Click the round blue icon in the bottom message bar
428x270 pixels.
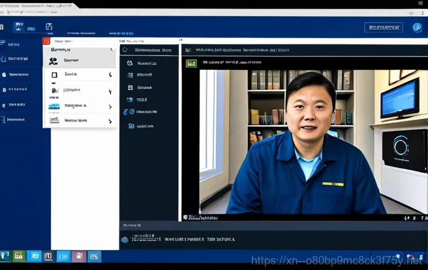click(x=124, y=240)
